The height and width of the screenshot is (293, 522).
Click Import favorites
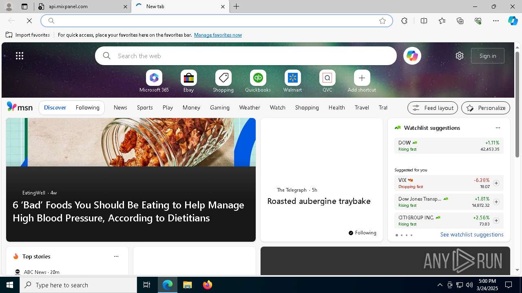pos(28,35)
